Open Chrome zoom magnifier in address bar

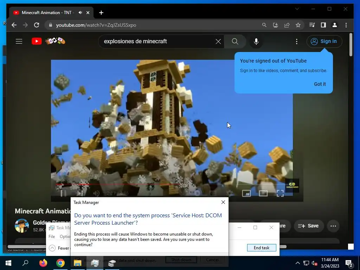pyautogui.click(x=264, y=25)
